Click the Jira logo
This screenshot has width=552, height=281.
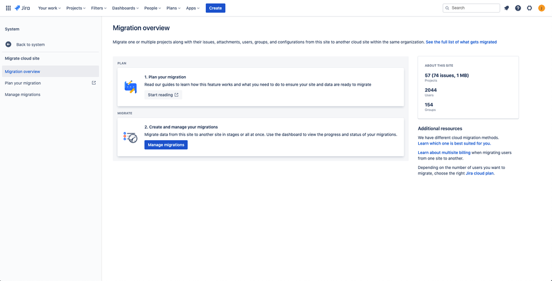tap(22, 8)
